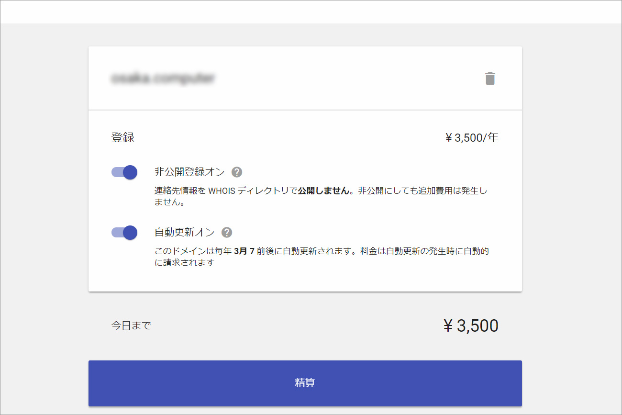Click the bold 3月 7 renewal date
Image resolution: width=622 pixels, height=415 pixels.
[247, 251]
